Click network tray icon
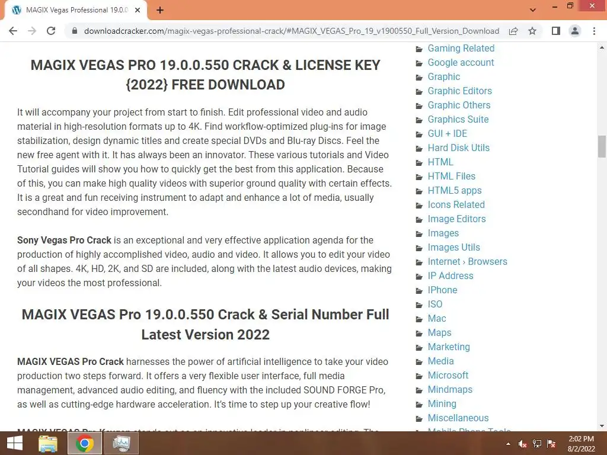The image size is (607, 455). (537, 444)
